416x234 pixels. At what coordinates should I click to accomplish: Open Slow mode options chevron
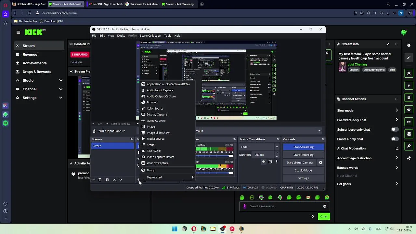(x=397, y=110)
